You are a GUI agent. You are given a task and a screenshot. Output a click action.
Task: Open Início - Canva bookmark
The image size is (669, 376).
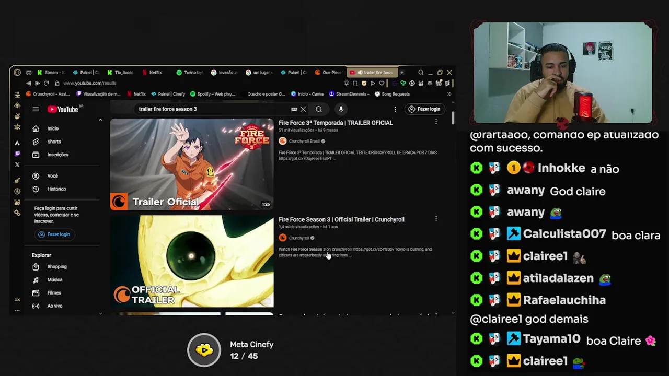(x=307, y=94)
